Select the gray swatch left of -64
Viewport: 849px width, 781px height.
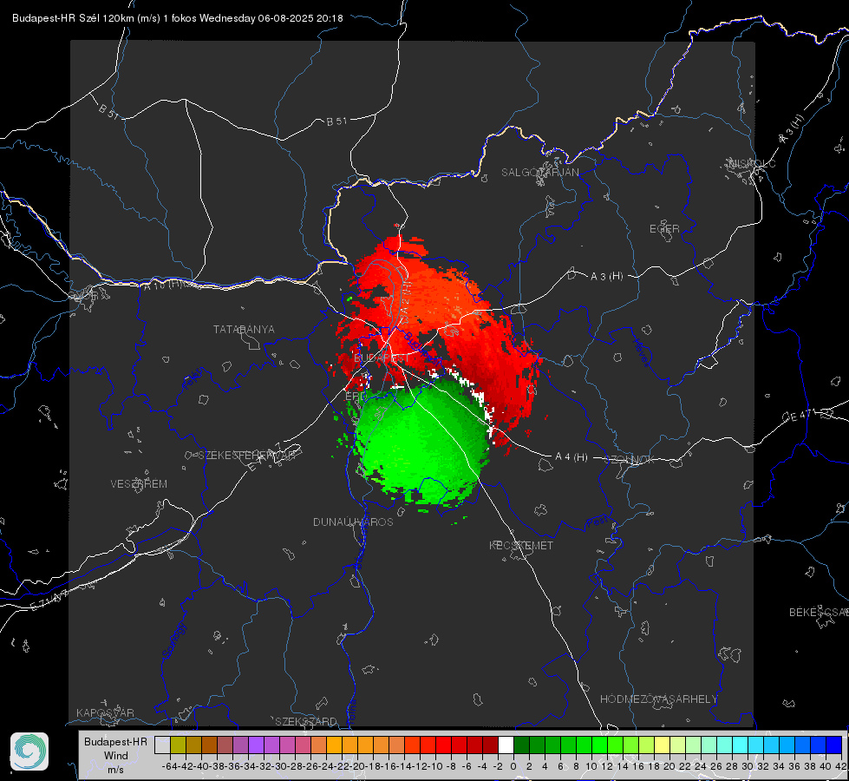pos(162,745)
